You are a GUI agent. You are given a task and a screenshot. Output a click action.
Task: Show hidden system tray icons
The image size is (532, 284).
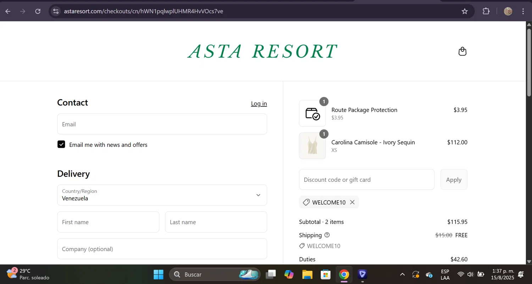point(402,274)
